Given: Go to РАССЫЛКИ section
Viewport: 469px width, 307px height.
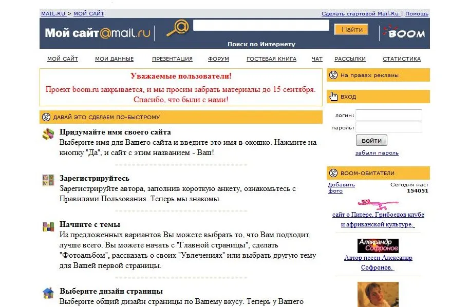Looking at the screenshot, I should pyautogui.click(x=350, y=59).
